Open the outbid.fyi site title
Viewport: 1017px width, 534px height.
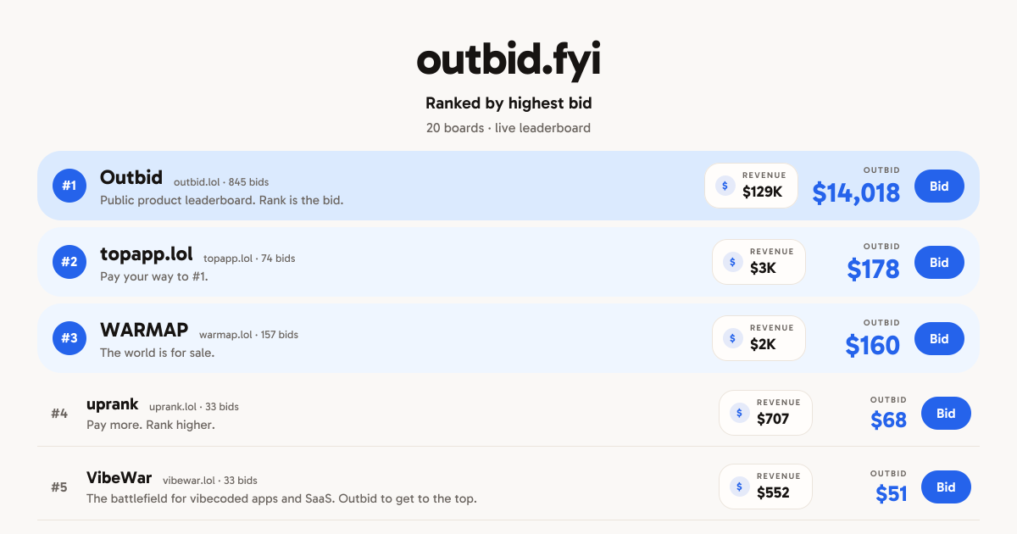tap(508, 60)
